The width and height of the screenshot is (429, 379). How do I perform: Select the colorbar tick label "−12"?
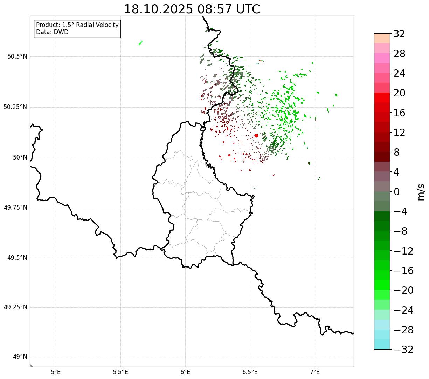tap(403, 251)
